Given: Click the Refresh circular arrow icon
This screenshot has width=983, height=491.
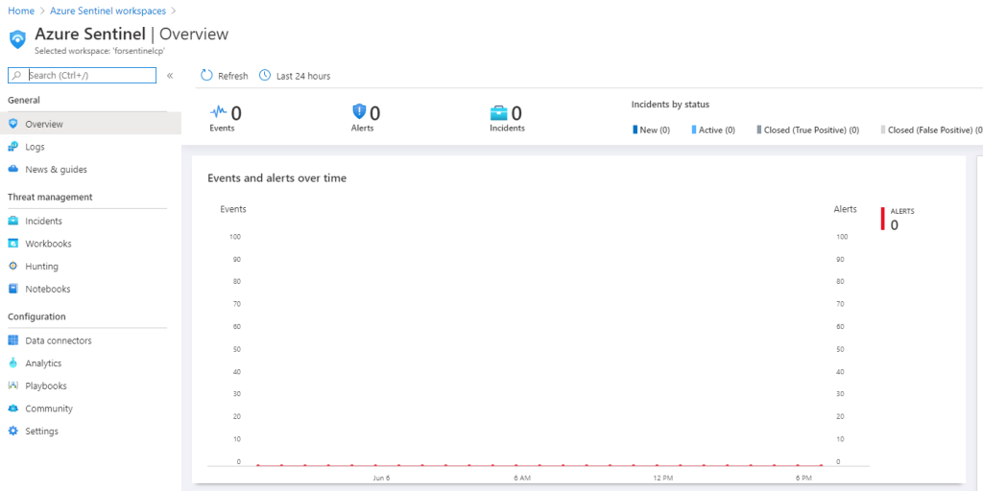Looking at the screenshot, I should (x=207, y=76).
